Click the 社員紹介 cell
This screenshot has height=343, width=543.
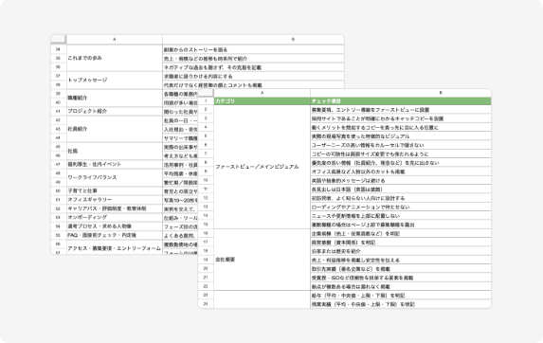pyautogui.click(x=115, y=129)
